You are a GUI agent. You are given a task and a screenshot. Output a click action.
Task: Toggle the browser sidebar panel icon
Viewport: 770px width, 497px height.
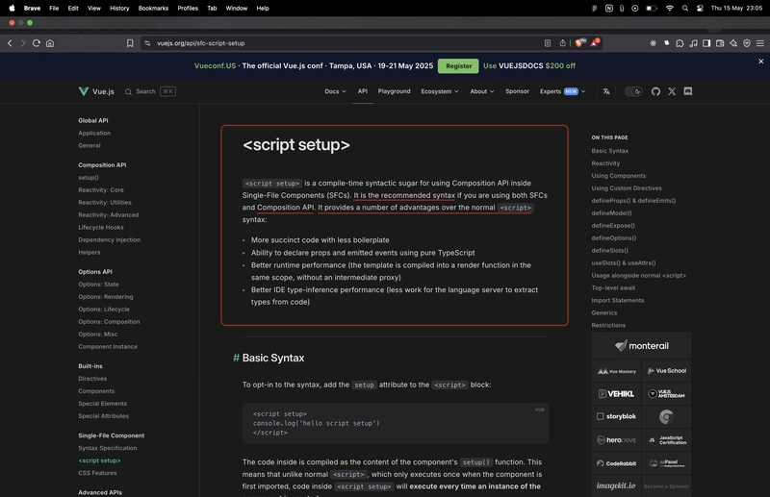pyautogui.click(x=706, y=43)
